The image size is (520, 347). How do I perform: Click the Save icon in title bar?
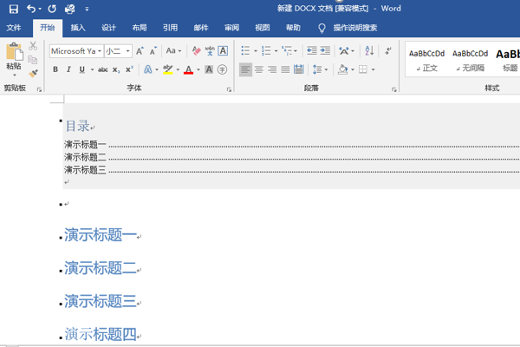tap(13, 9)
